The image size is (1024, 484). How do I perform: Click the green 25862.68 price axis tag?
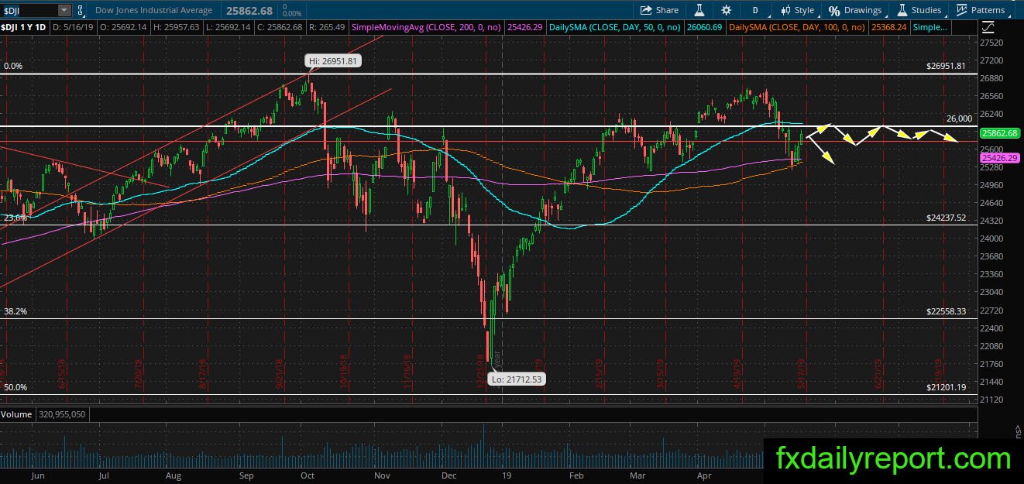point(998,133)
